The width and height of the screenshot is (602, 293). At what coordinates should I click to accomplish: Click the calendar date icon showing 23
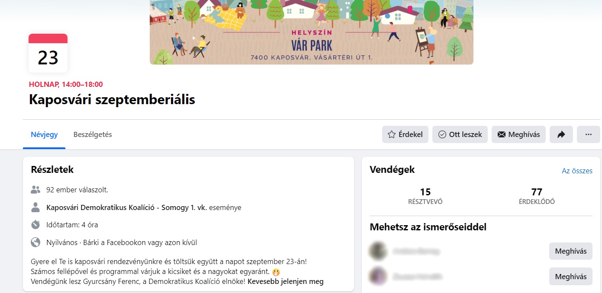(x=48, y=53)
